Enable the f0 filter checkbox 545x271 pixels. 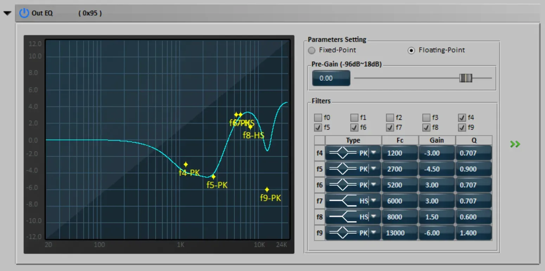pyautogui.click(x=318, y=118)
